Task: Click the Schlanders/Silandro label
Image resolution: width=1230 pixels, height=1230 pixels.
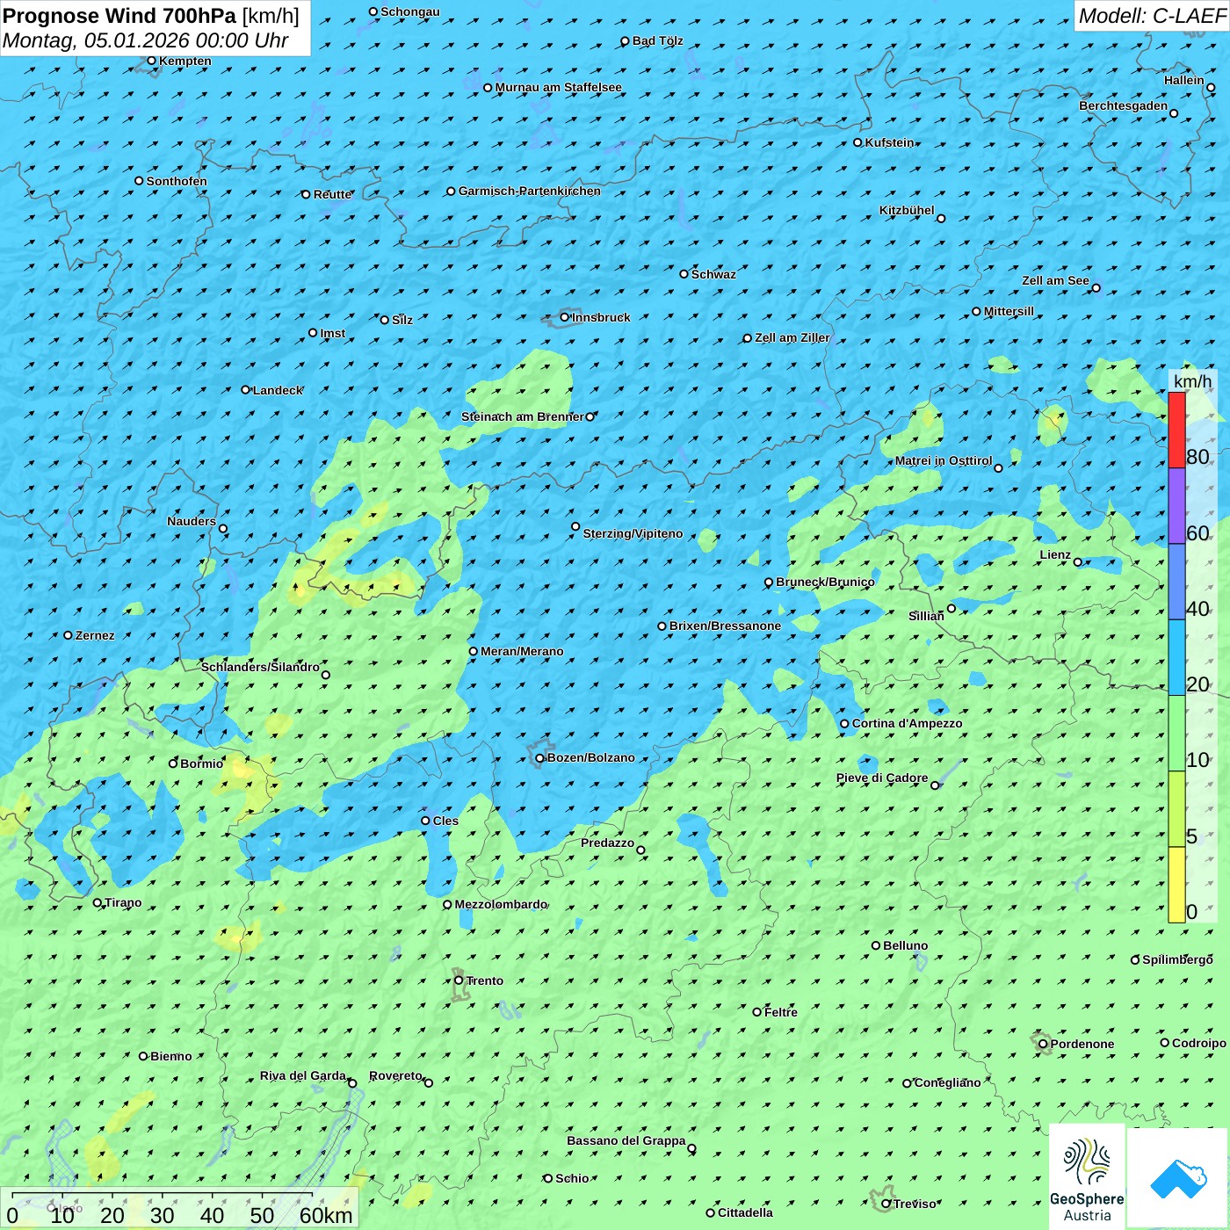Action: pyautogui.click(x=260, y=667)
